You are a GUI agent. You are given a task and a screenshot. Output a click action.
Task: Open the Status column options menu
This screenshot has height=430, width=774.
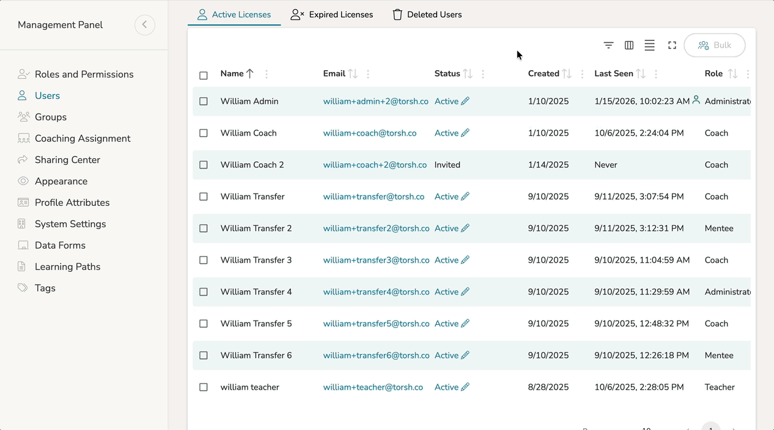click(x=483, y=74)
